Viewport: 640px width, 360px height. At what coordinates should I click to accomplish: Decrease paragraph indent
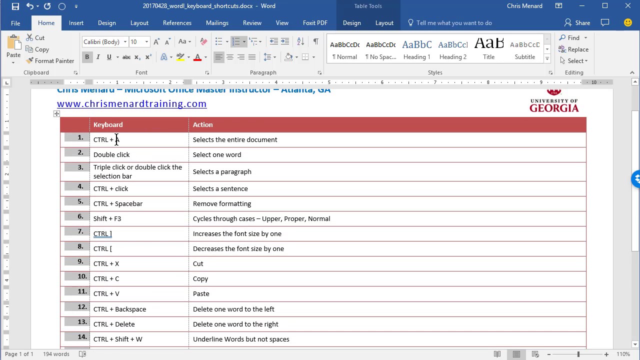pyautogui.click(x=273, y=41)
